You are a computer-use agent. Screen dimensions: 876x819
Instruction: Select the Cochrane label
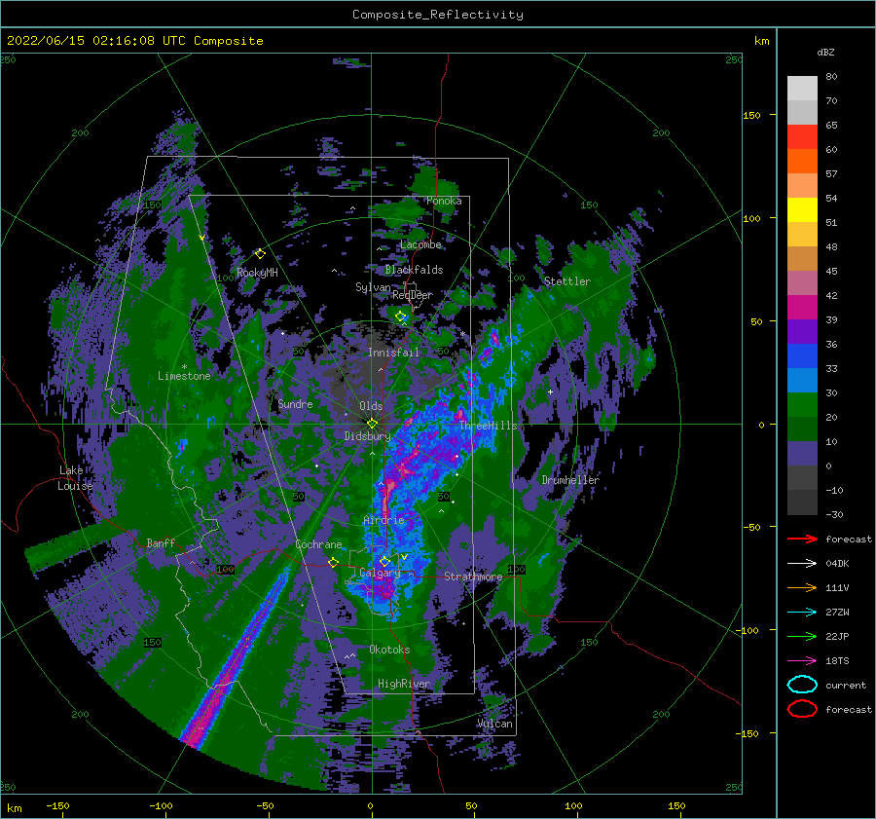(318, 544)
